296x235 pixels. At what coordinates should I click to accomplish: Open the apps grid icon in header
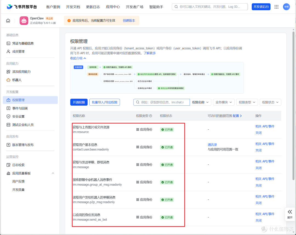(x=276, y=7)
